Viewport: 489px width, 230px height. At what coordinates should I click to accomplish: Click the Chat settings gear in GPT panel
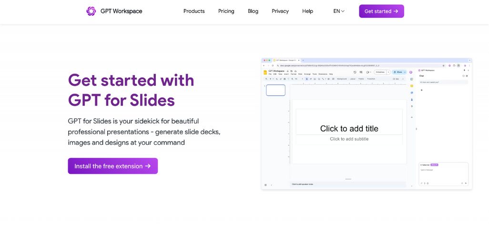[467, 76]
